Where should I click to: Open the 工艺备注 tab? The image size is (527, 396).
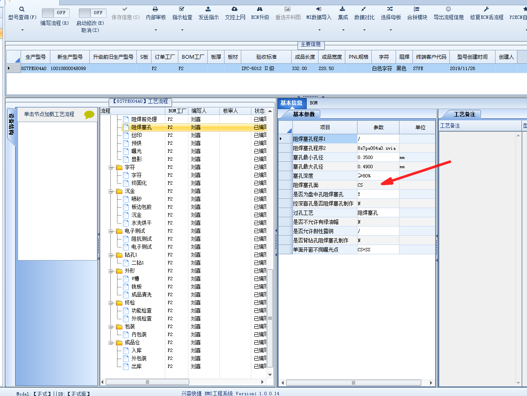coord(464,114)
